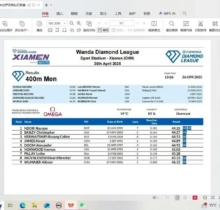Open the eye protection mode dropdown arrow
This screenshot has width=220, height=210.
158,198
